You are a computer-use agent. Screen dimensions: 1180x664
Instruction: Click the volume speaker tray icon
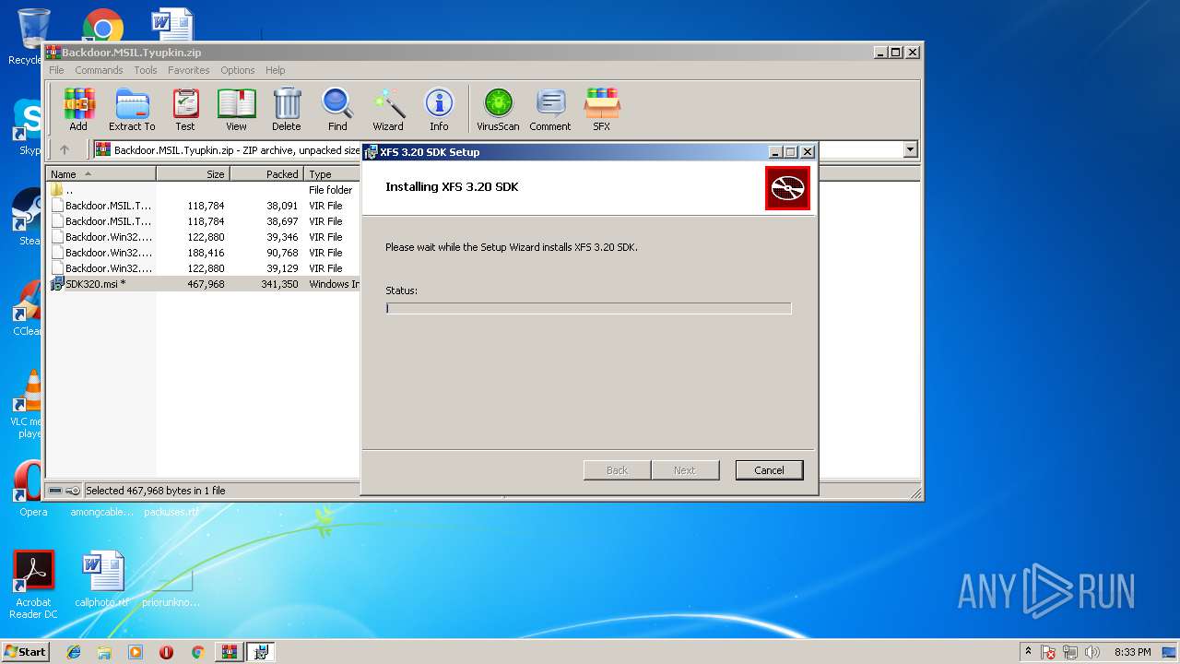[1092, 652]
